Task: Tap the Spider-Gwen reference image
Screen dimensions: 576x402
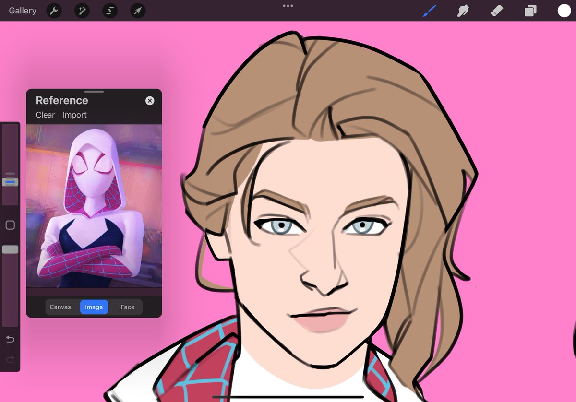Action: [x=94, y=206]
